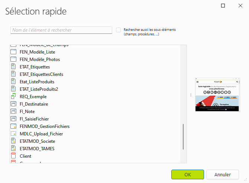
Task: Click the MDLC_Upload_Fichier control template icon
Action: coord(13,134)
